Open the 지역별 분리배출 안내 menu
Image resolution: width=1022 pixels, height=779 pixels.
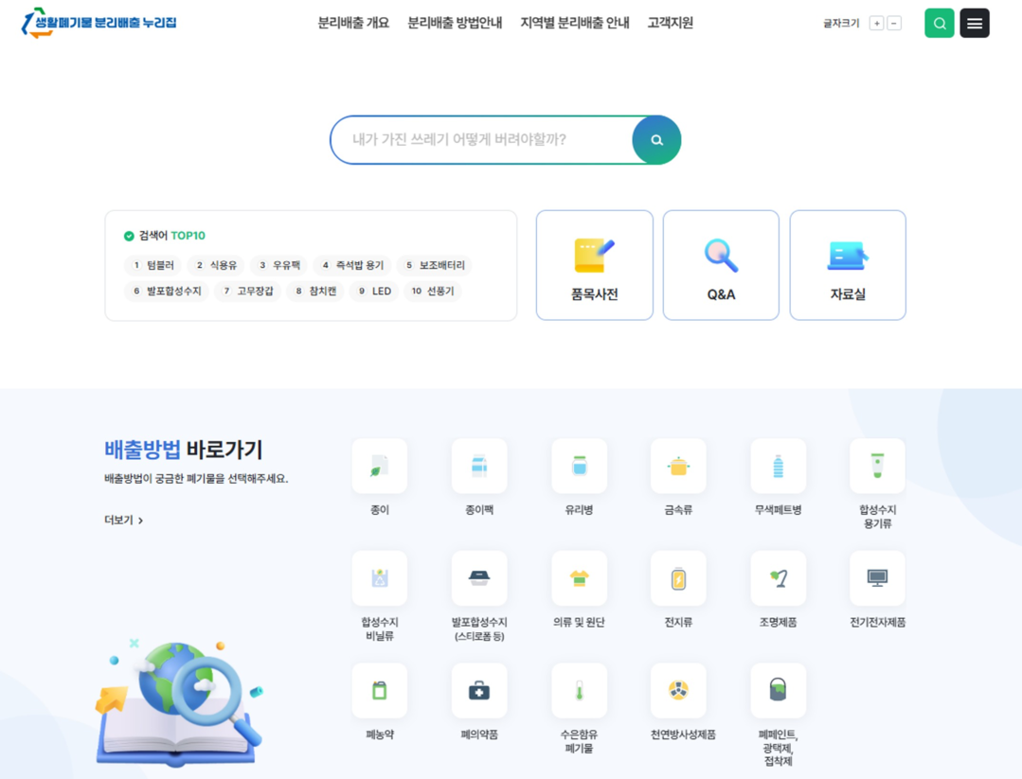(x=575, y=23)
